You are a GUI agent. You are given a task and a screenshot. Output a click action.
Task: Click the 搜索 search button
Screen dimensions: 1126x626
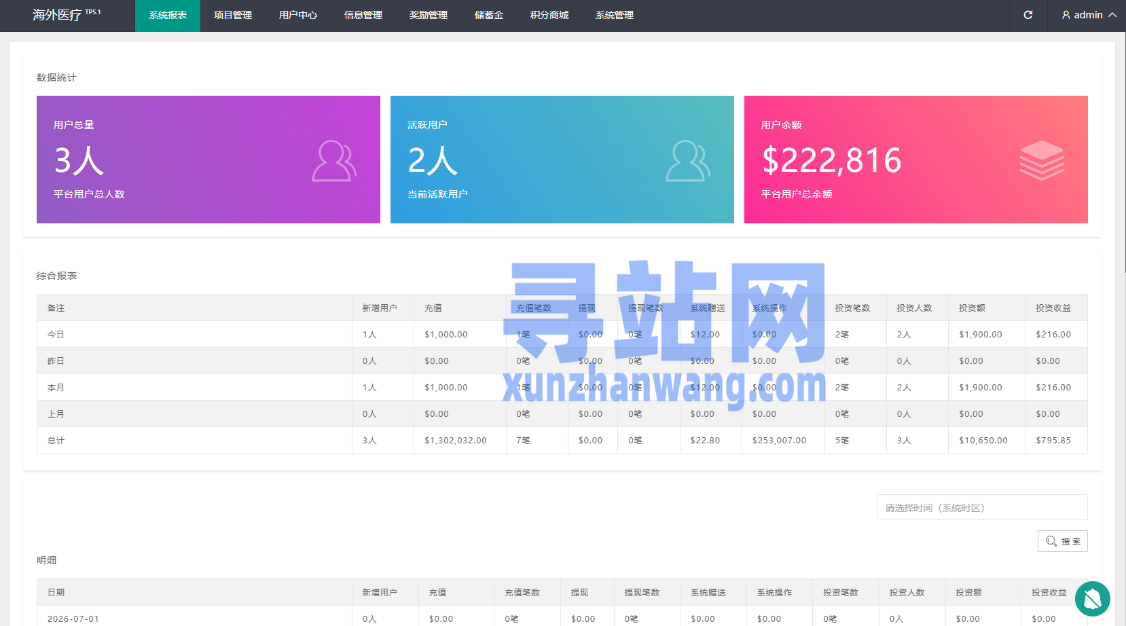tap(1063, 541)
